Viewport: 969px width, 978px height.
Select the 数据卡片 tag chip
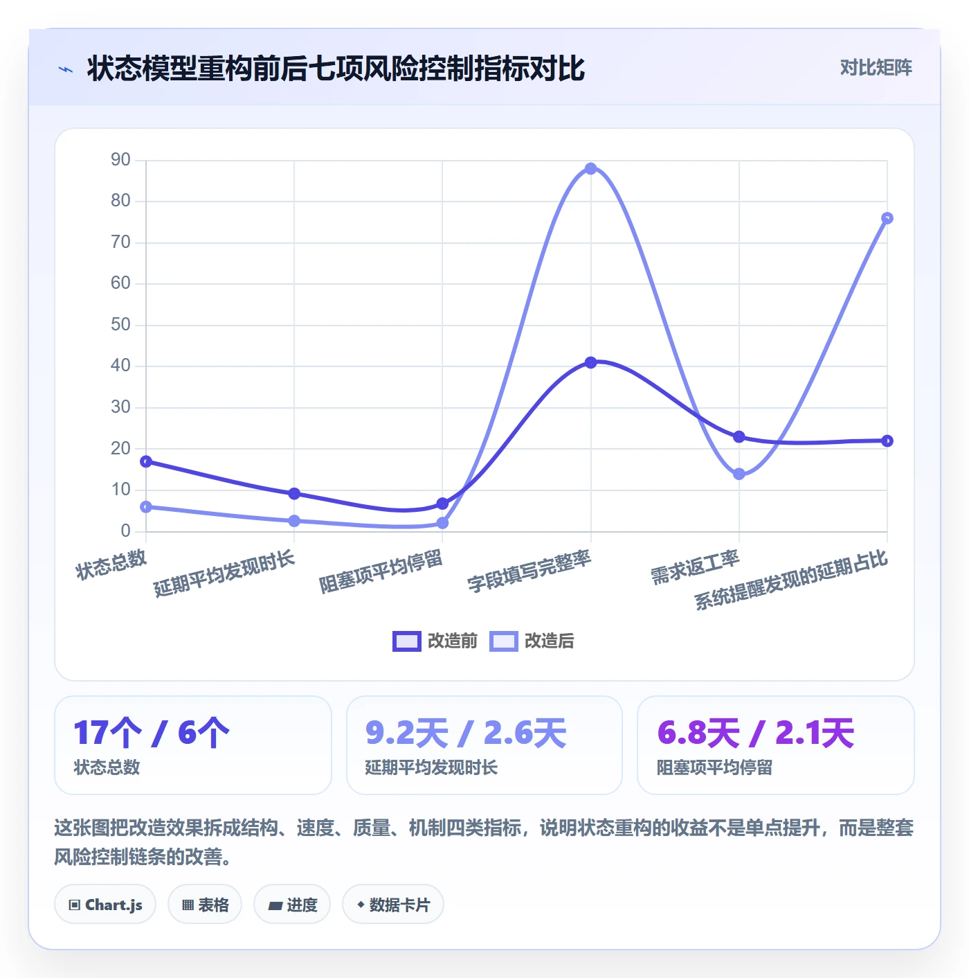pos(392,904)
